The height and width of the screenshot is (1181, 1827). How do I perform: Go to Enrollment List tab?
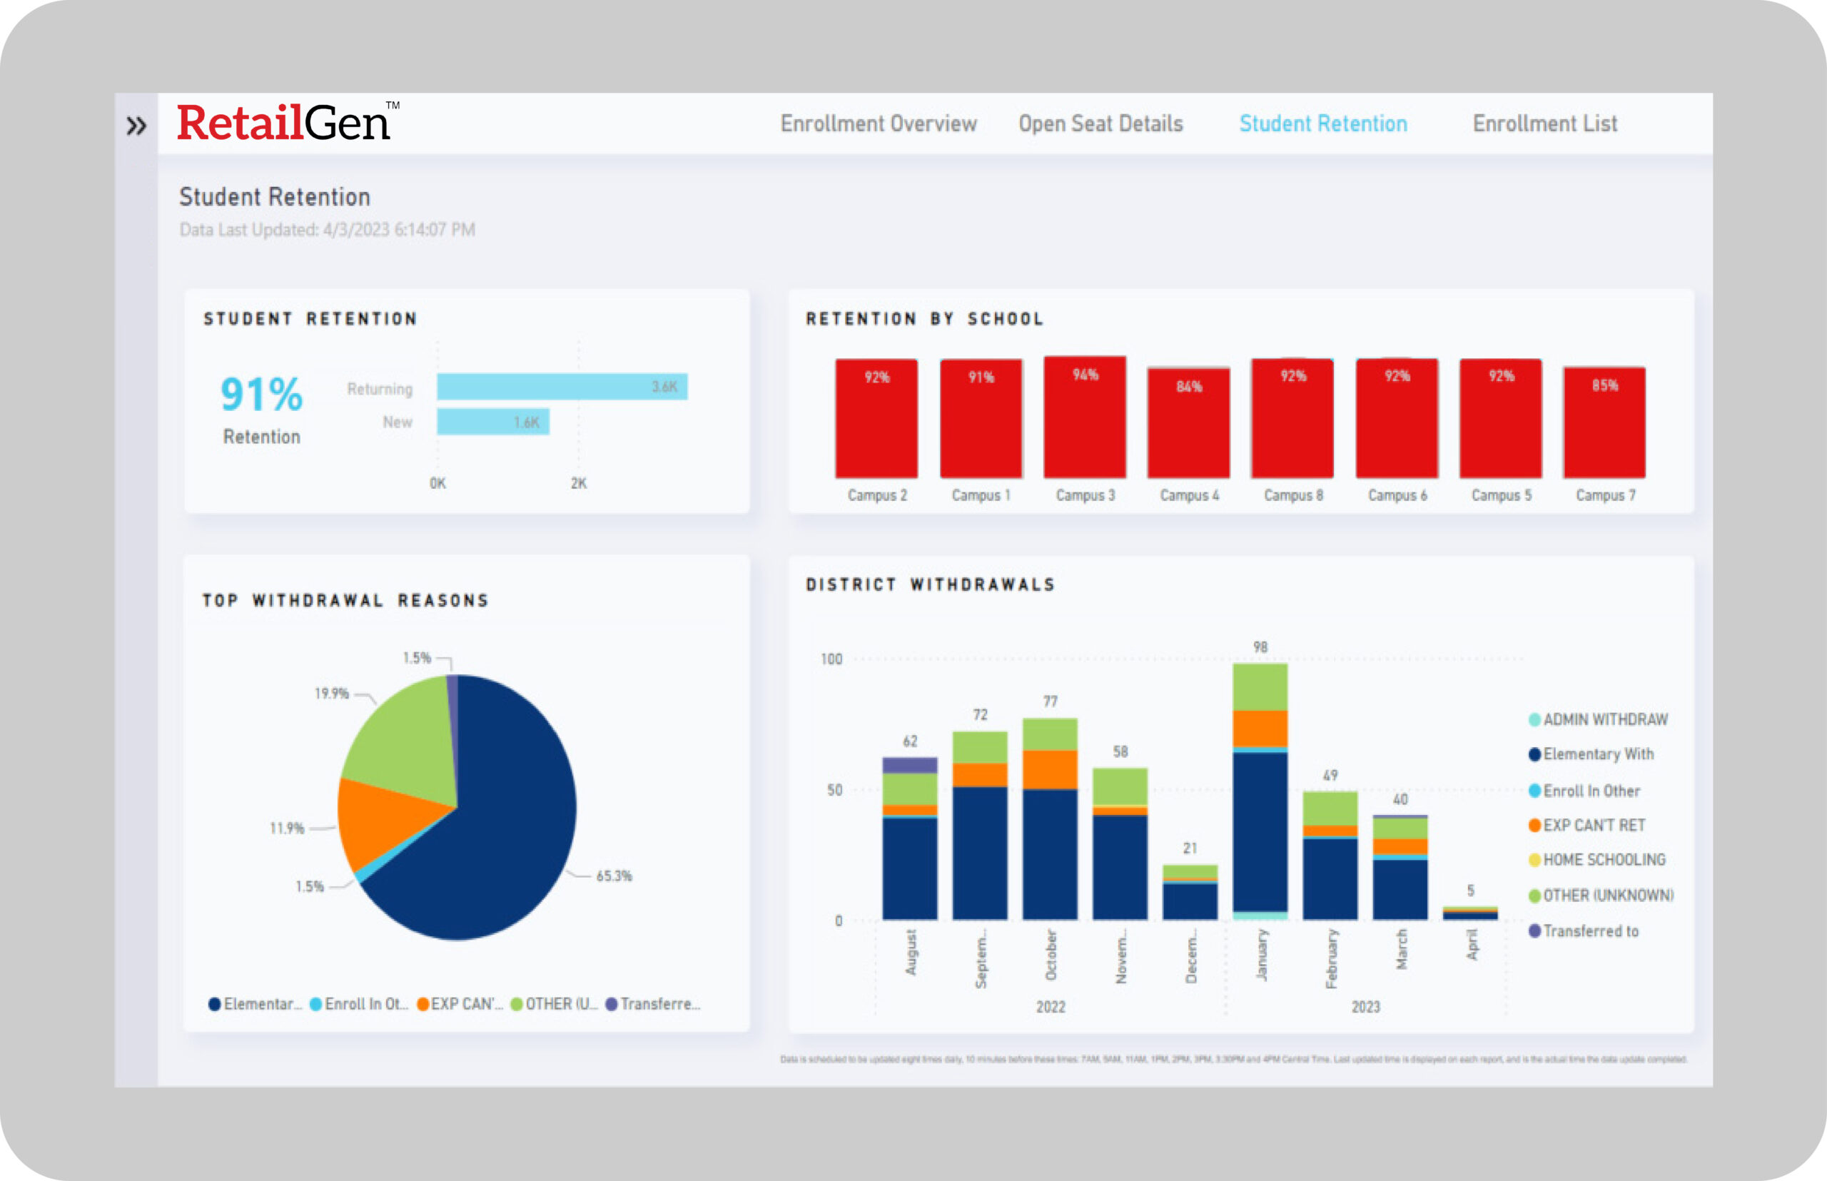[x=1544, y=123]
